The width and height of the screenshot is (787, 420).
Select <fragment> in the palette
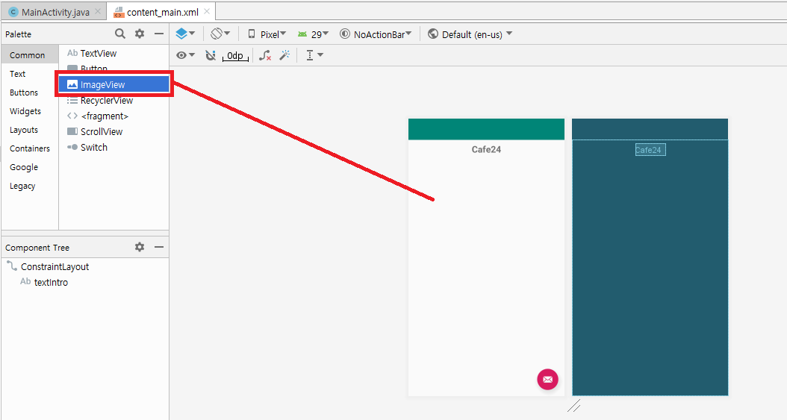(113, 116)
